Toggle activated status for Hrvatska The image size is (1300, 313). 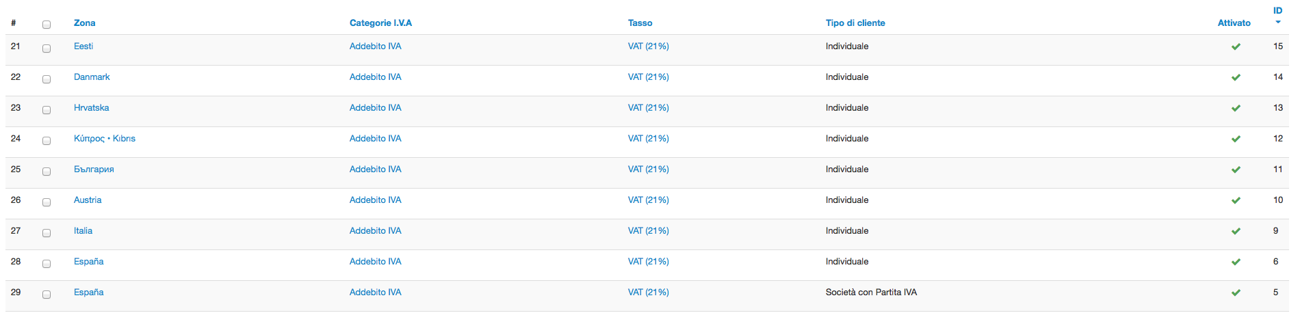(x=1236, y=109)
